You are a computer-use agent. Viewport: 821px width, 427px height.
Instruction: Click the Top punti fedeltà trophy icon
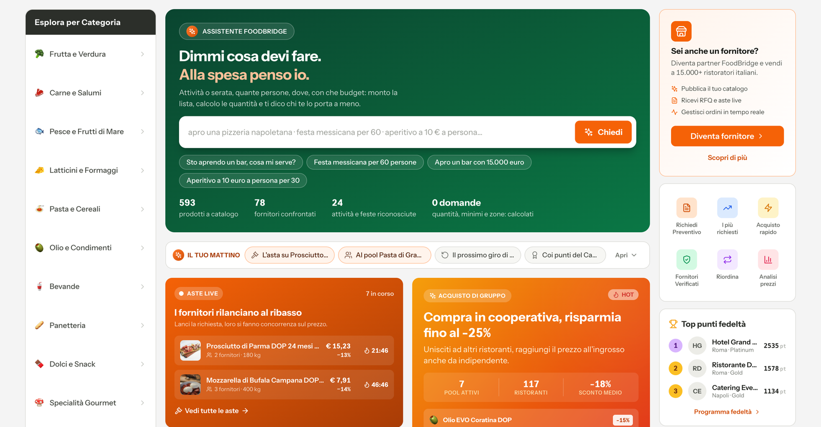pos(673,324)
